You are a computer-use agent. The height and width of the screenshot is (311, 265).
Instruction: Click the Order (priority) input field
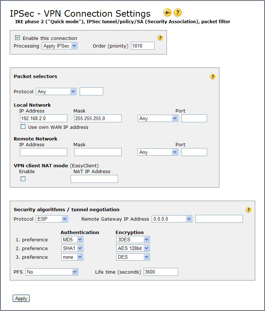pos(143,46)
